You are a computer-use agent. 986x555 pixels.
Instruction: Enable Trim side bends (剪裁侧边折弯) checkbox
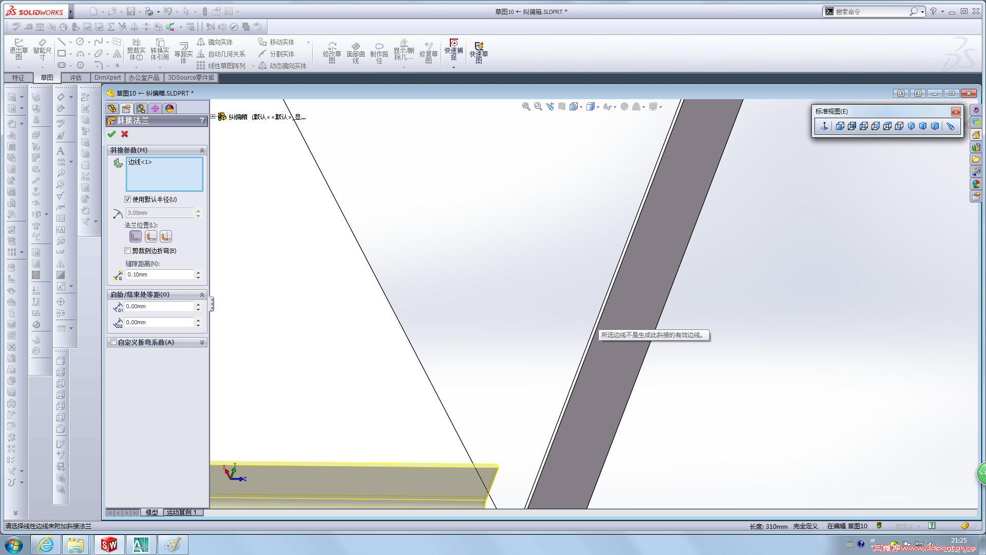click(x=128, y=251)
